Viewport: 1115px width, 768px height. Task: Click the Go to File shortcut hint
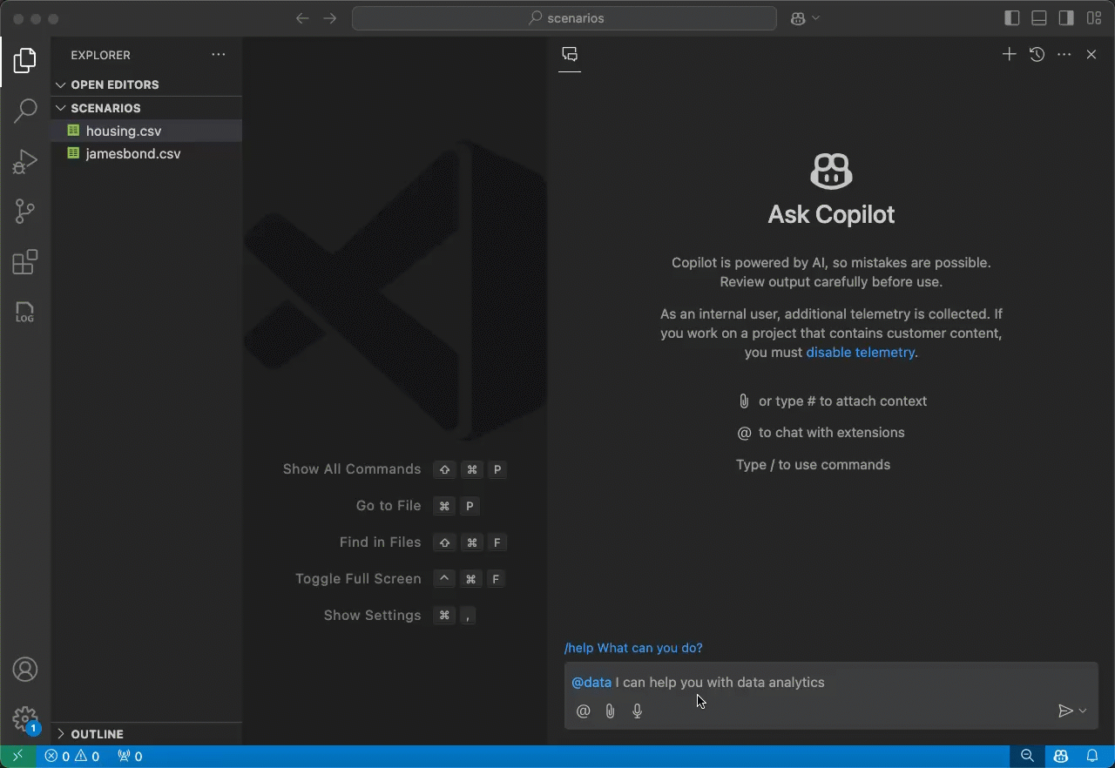click(417, 506)
